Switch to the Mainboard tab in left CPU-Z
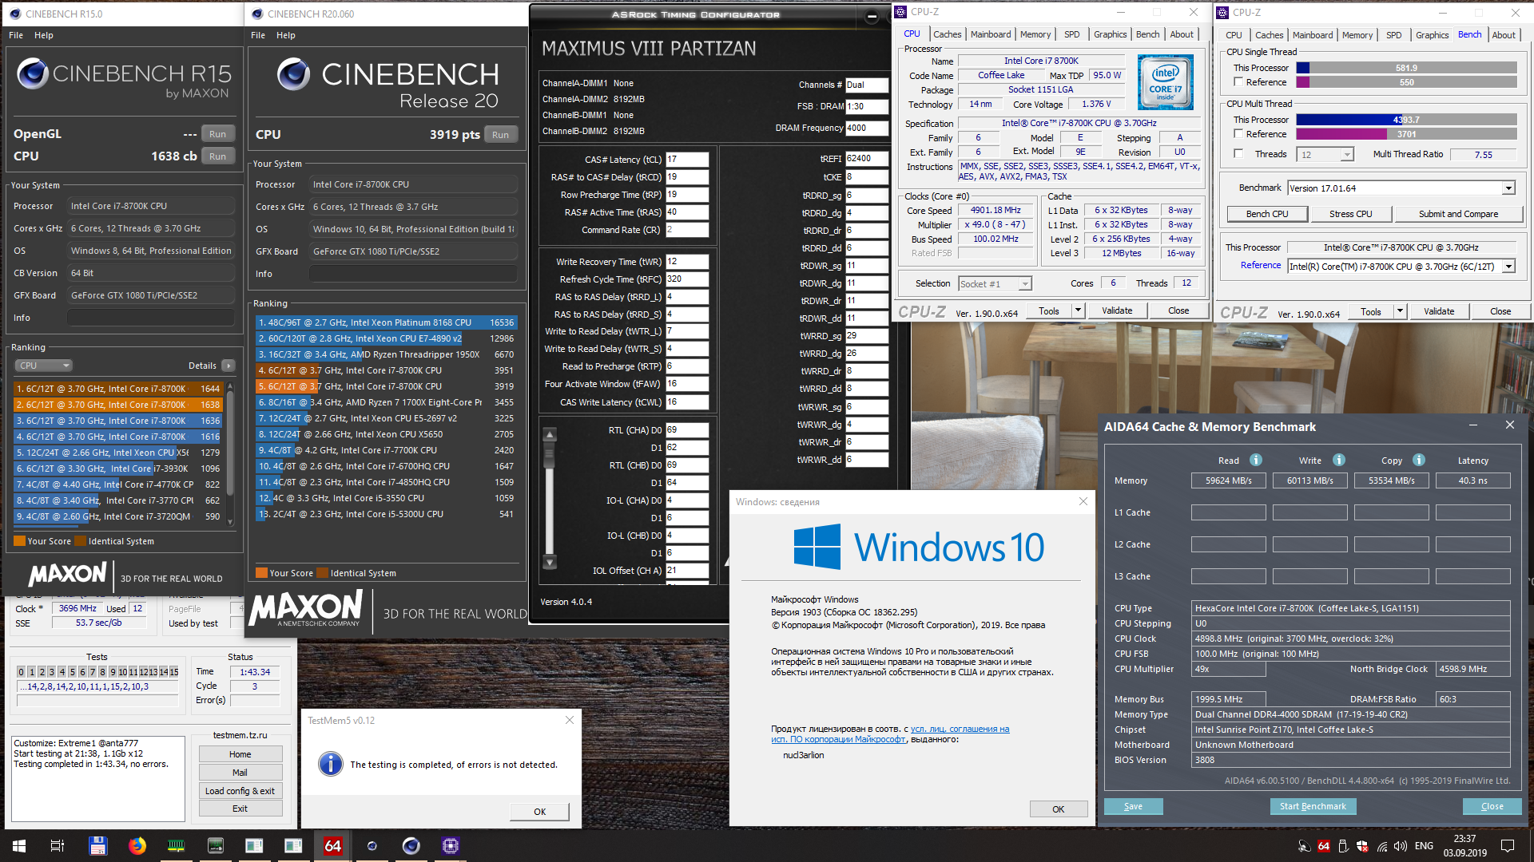This screenshot has width=1534, height=862. click(991, 34)
